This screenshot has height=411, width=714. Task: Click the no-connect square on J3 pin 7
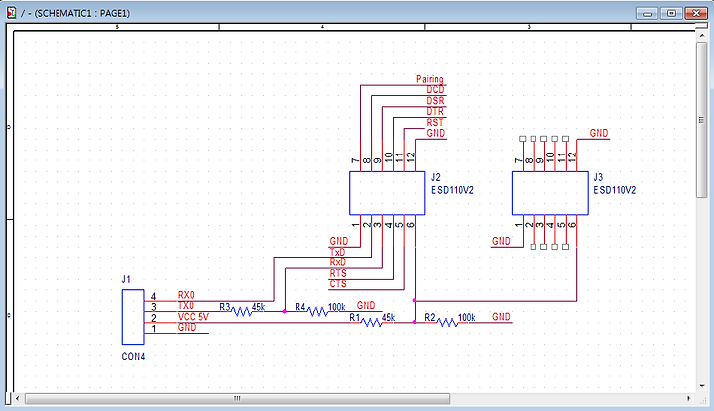[523, 139]
